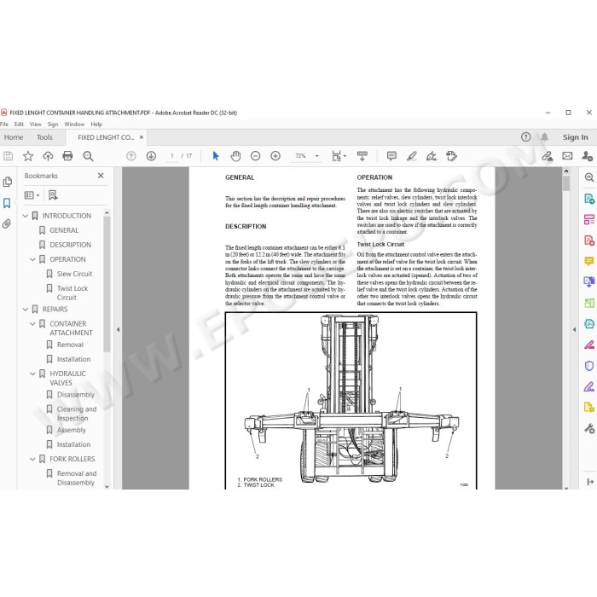Go to next page arrow

tap(151, 156)
